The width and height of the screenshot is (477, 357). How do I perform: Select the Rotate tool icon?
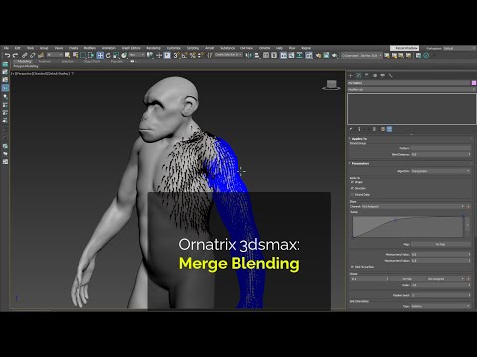(108, 55)
